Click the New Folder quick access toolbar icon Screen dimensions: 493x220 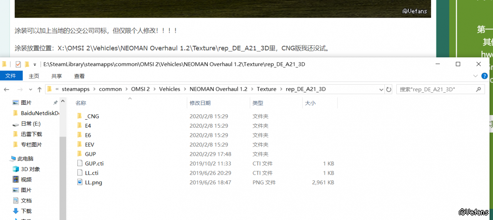[27, 64]
